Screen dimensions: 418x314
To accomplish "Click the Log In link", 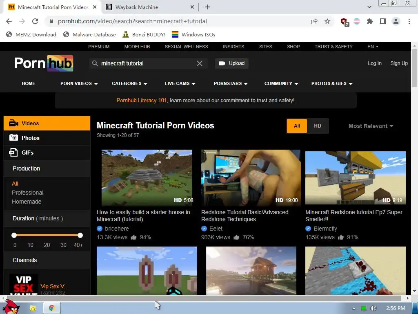I will (375, 63).
